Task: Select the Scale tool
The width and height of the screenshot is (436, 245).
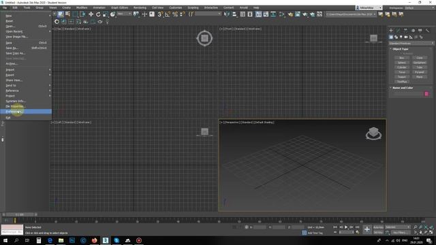Action: [106, 14]
